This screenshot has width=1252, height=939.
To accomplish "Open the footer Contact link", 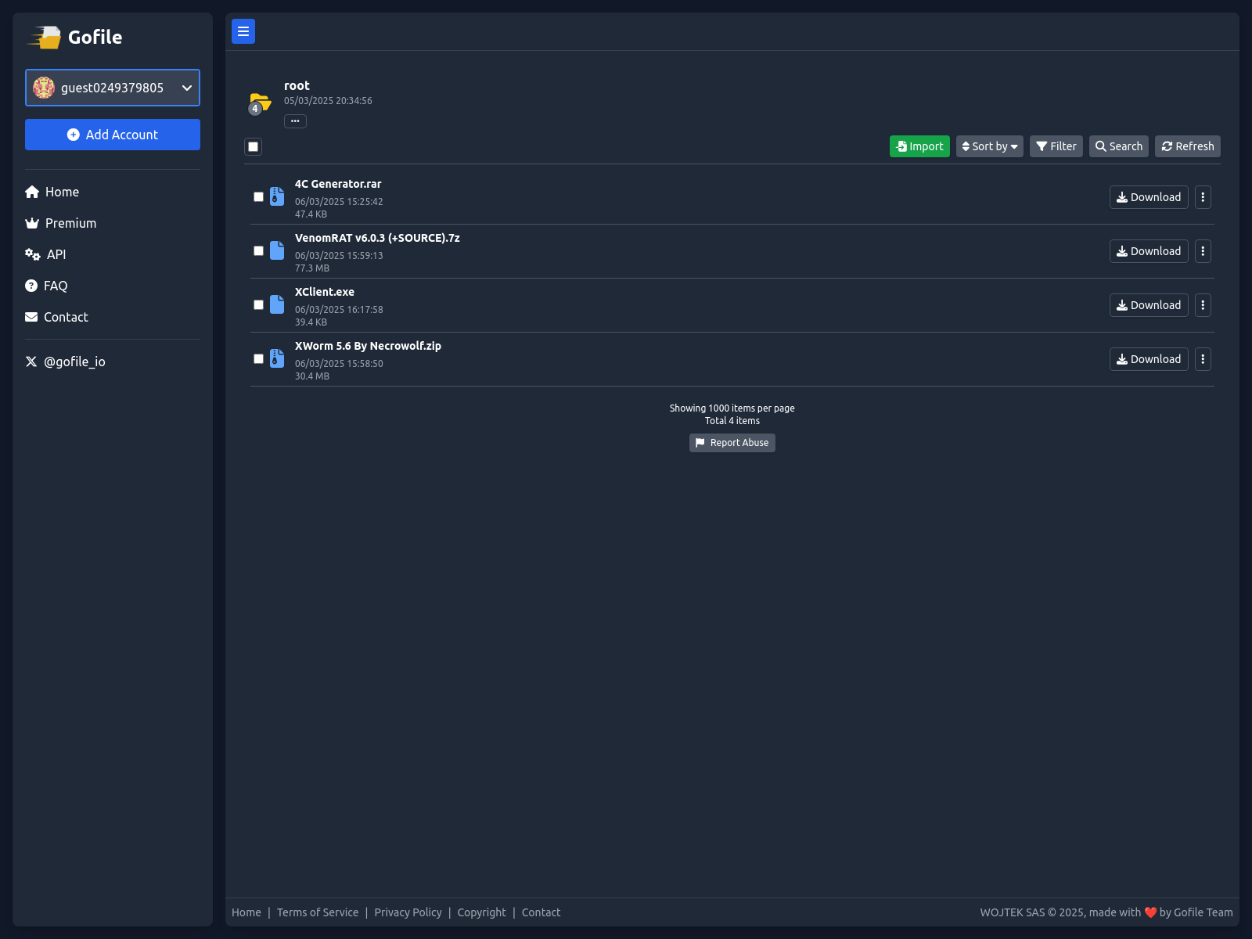I will (x=541, y=912).
